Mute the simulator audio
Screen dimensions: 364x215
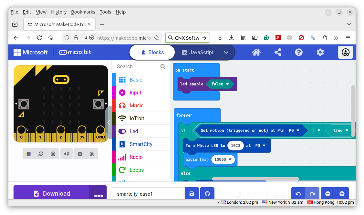click(67, 154)
